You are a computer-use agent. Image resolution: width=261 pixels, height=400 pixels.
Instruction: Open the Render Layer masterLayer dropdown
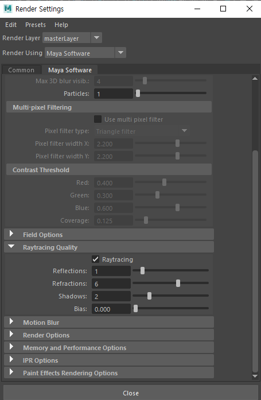[72, 38]
